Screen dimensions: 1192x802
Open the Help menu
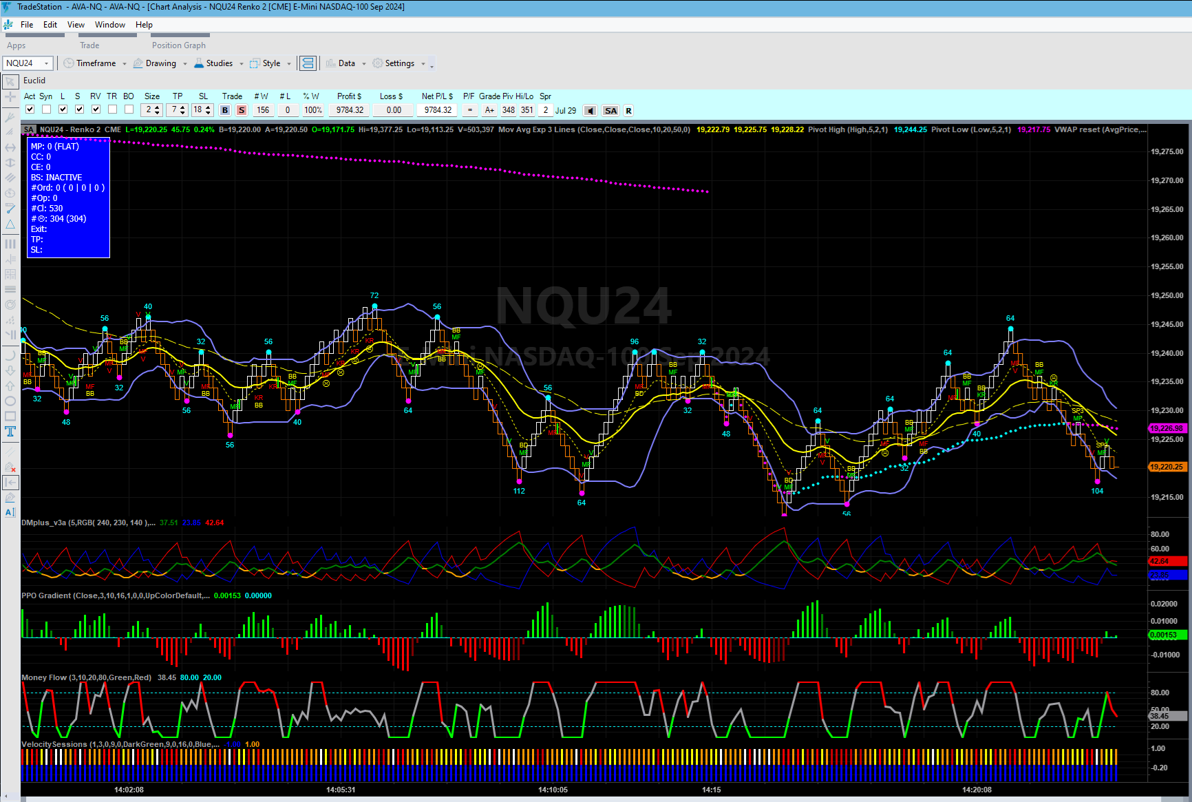144,25
